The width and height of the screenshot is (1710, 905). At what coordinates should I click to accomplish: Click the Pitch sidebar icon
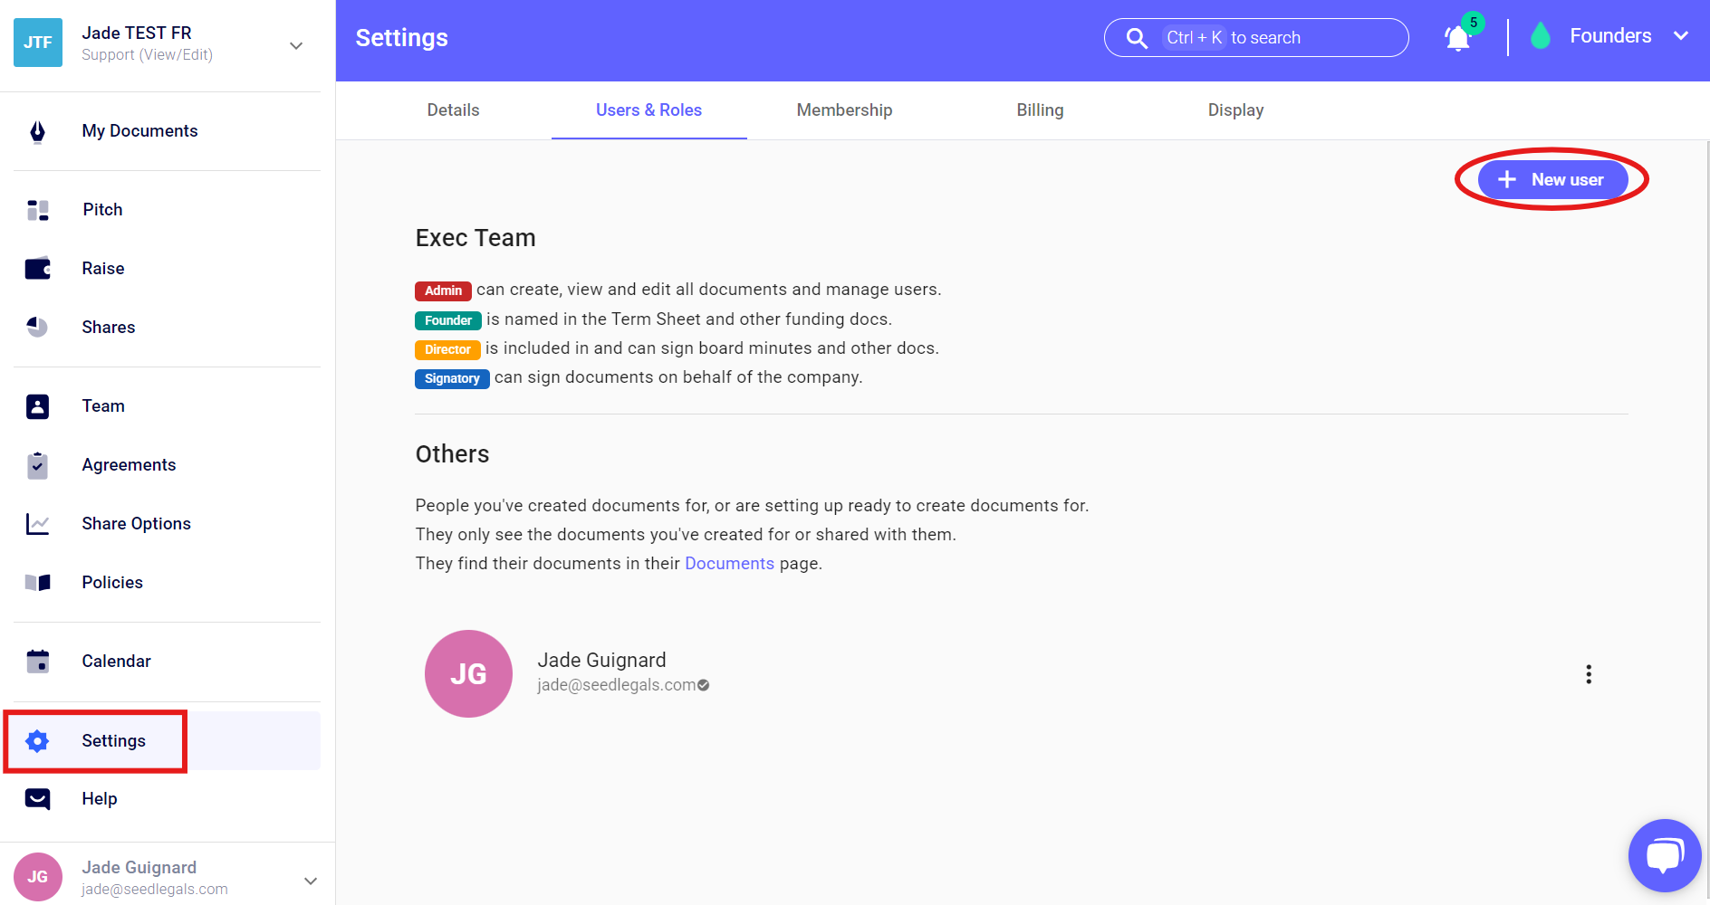pyautogui.click(x=37, y=210)
